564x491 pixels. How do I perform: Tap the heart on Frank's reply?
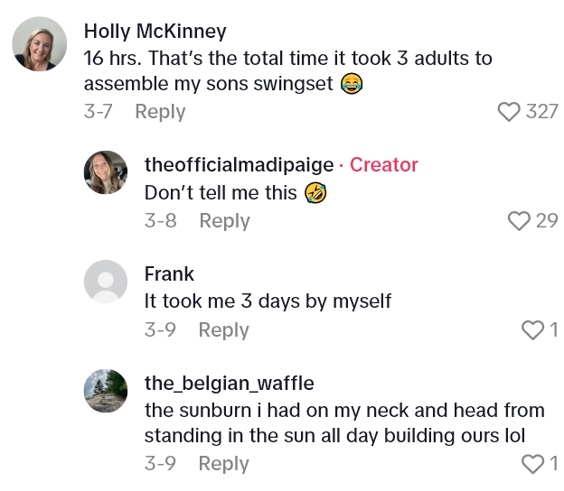(x=533, y=331)
